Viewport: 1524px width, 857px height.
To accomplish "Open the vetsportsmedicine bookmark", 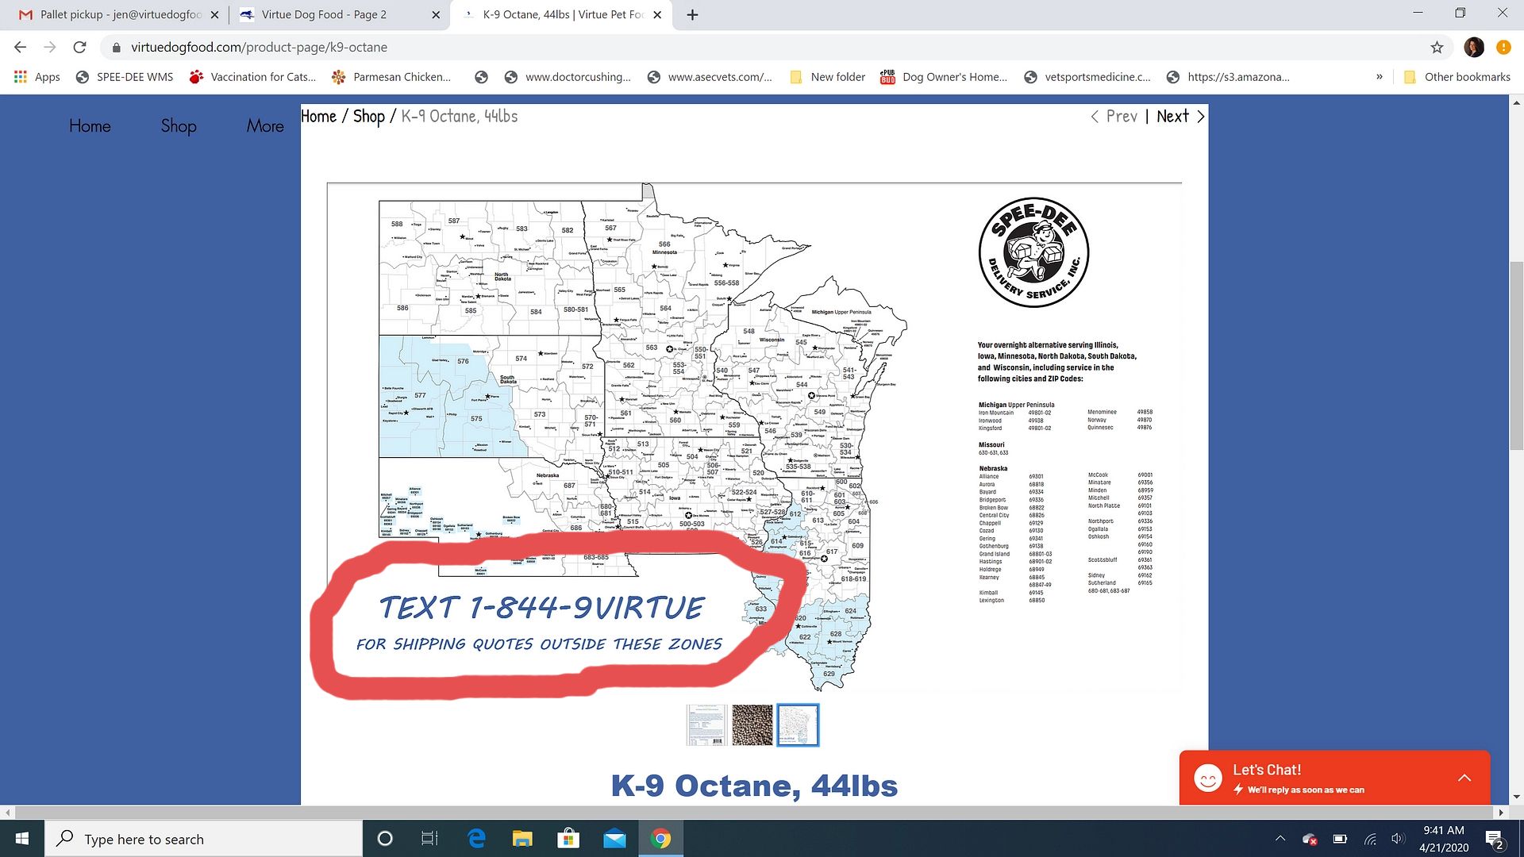I will [x=1087, y=77].
